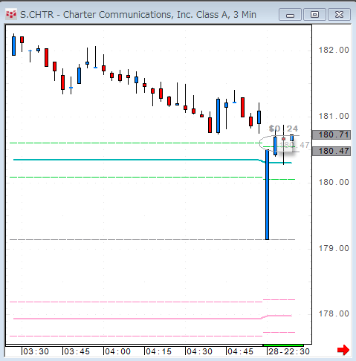This screenshot has width=356, height=361.
Task: Click the 180.71 price marker label
Action: pyautogui.click(x=331, y=135)
